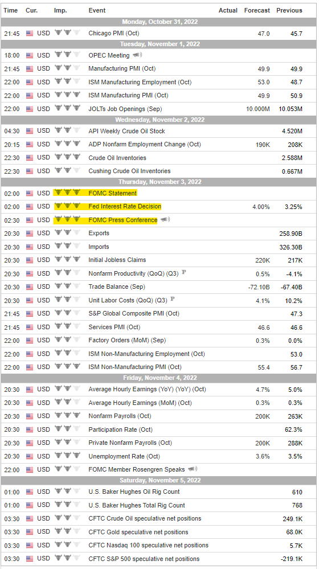This screenshot has height=569, width=319.
Task: Click the Forecast column header
Action: (x=257, y=10)
